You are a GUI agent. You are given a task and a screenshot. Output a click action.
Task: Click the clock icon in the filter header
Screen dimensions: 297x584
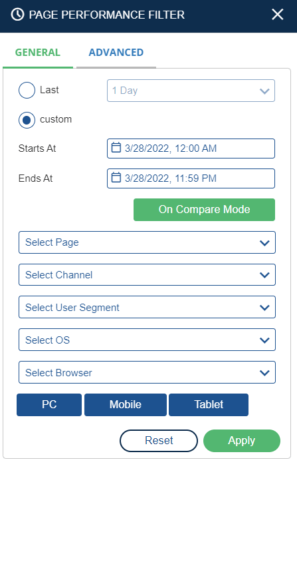(17, 15)
